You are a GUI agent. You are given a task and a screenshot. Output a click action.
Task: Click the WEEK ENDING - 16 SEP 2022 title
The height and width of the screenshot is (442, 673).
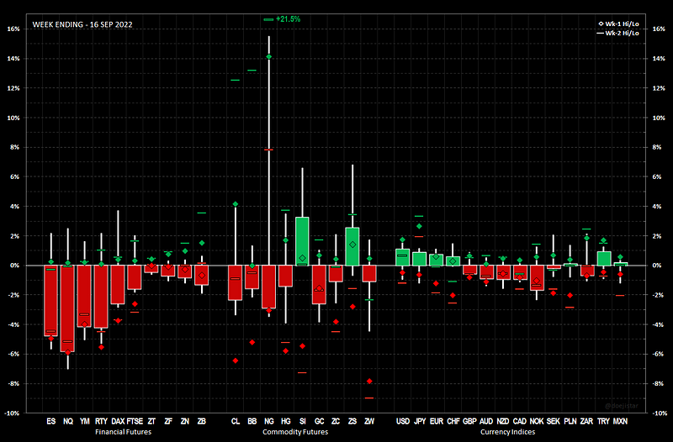(x=82, y=24)
